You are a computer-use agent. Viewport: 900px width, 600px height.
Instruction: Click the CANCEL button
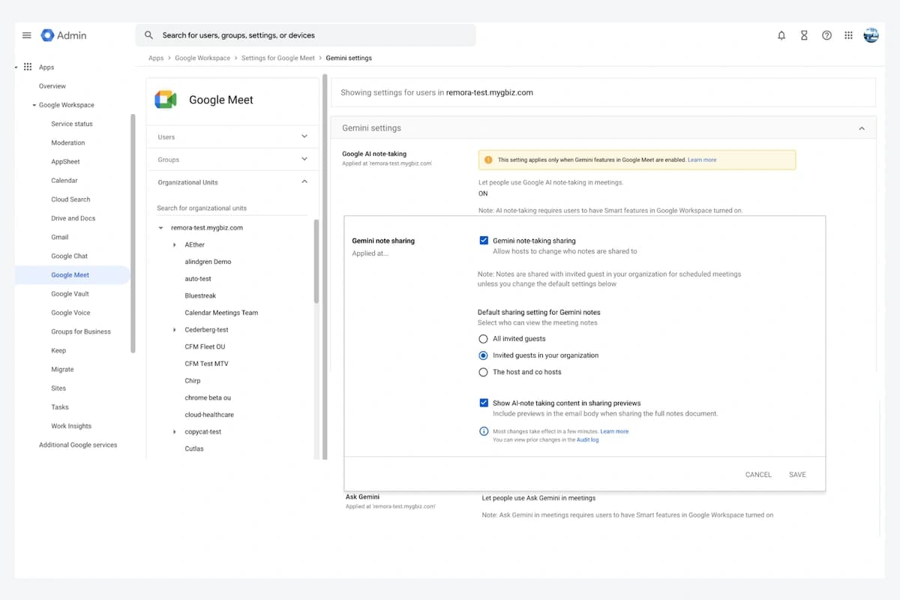coord(758,475)
